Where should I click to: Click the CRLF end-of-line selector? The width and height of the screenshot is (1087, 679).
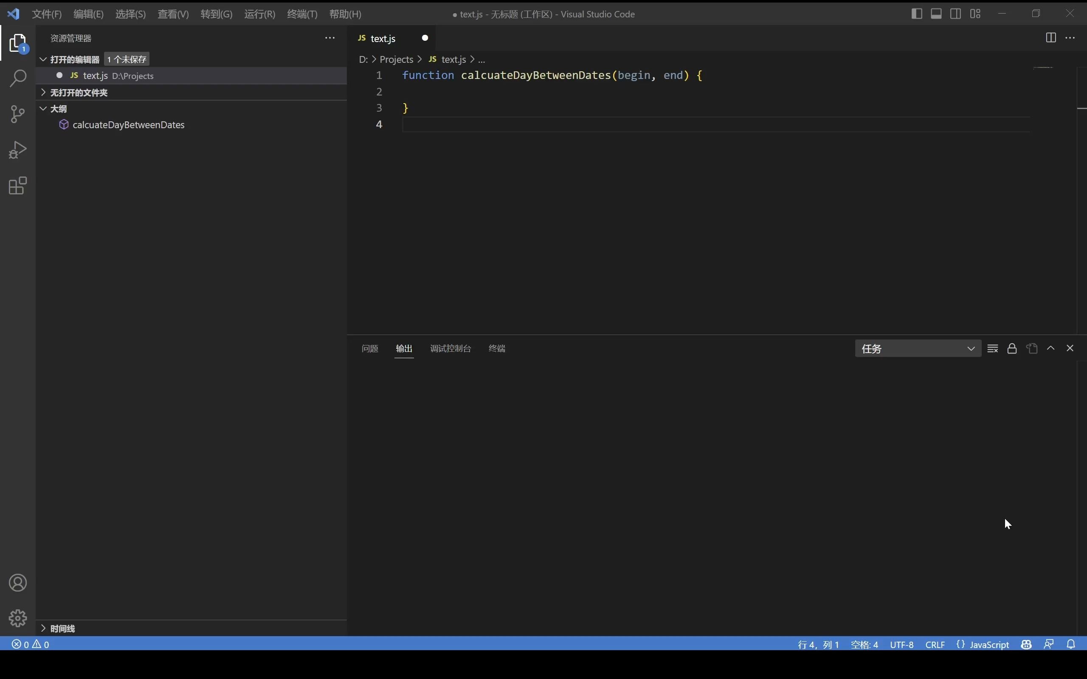coord(935,645)
